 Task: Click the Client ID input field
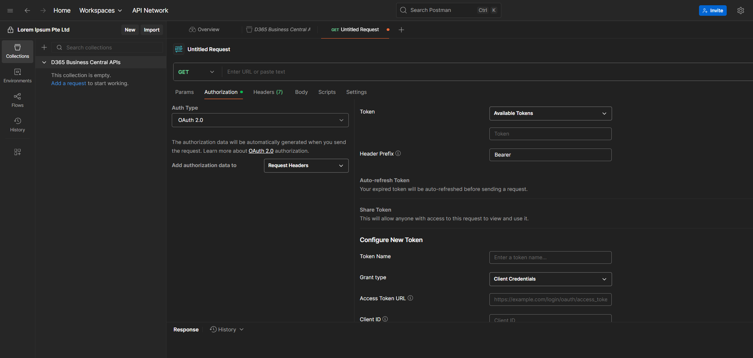tap(550, 318)
